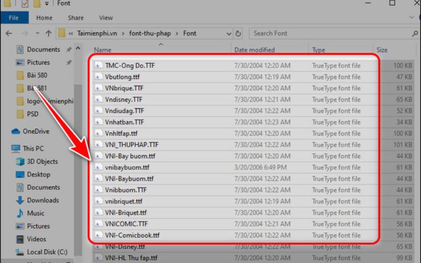The image size is (421, 263).
Task: Open the View ribbon tab
Action: coord(106,18)
